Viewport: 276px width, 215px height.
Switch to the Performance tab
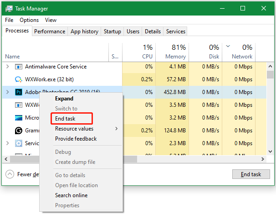(50, 31)
